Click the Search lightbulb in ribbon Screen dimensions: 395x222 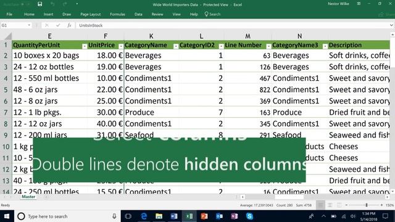(206, 14)
